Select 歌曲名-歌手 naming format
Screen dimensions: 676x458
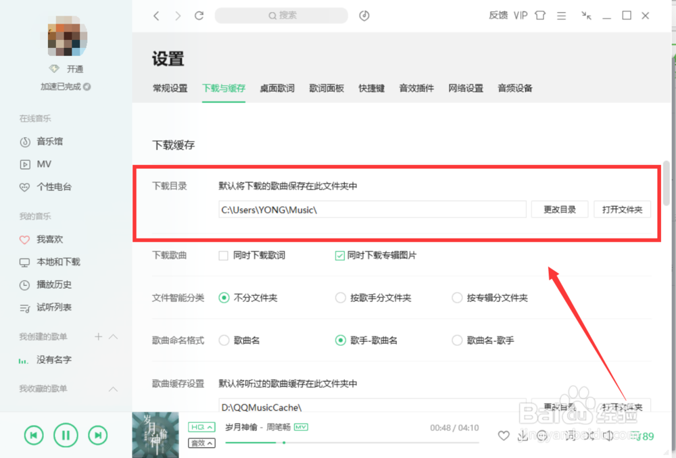pyautogui.click(x=457, y=340)
